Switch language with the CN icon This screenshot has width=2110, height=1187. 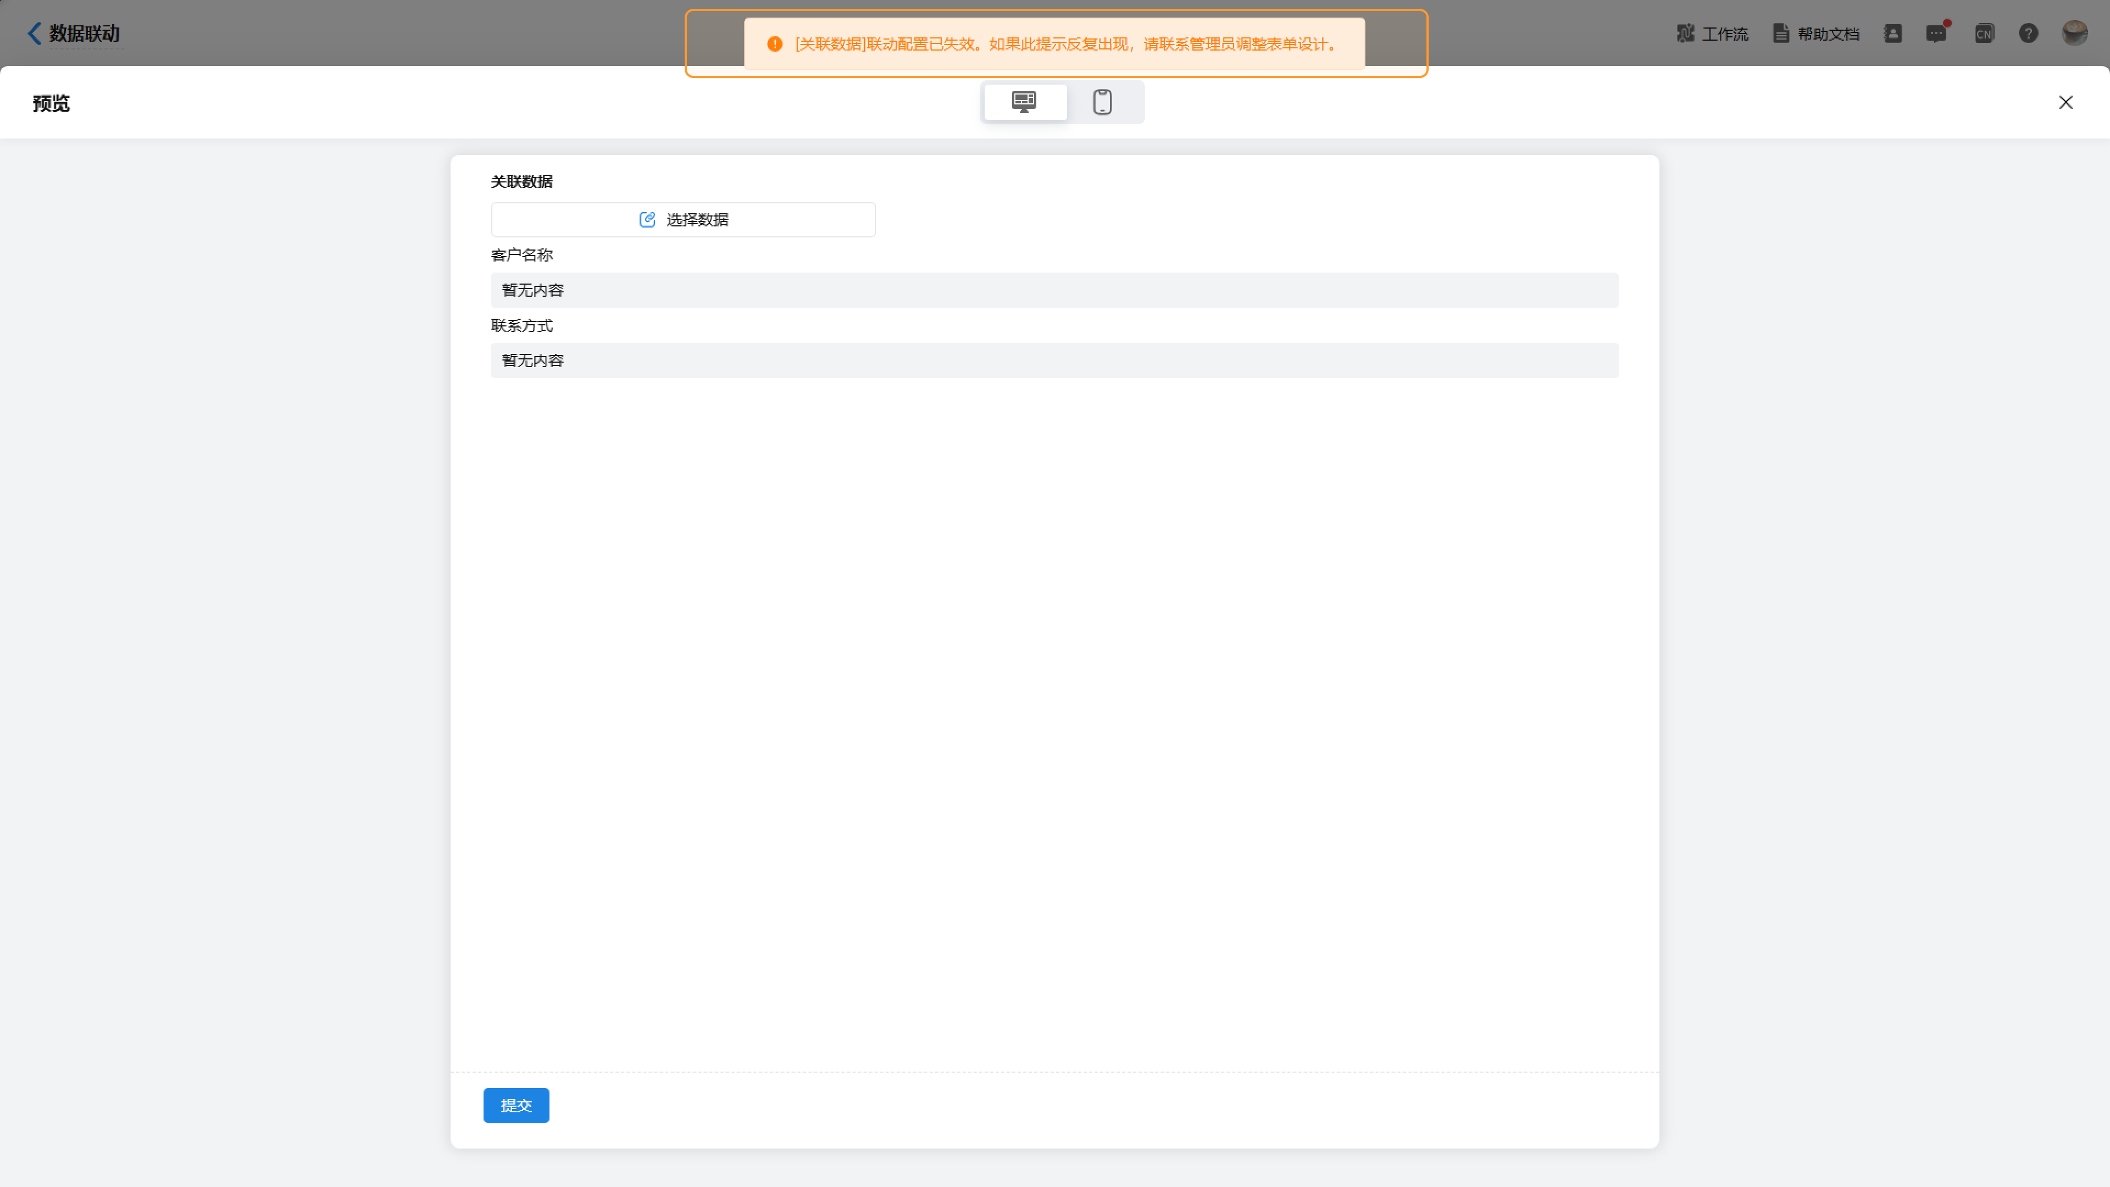tap(1984, 34)
